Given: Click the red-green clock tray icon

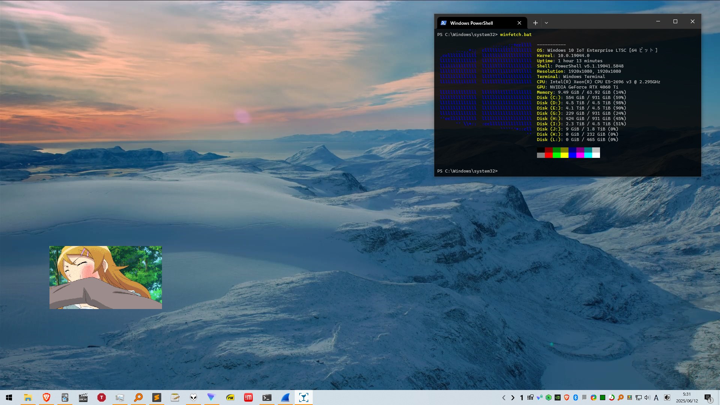Looking at the screenshot, I should [612, 397].
